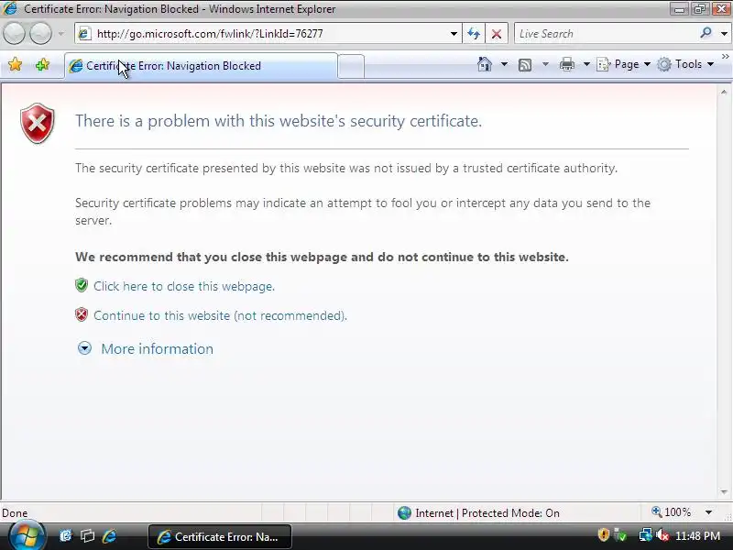
Task: Click the red Stop loading icon
Action: pos(497,34)
